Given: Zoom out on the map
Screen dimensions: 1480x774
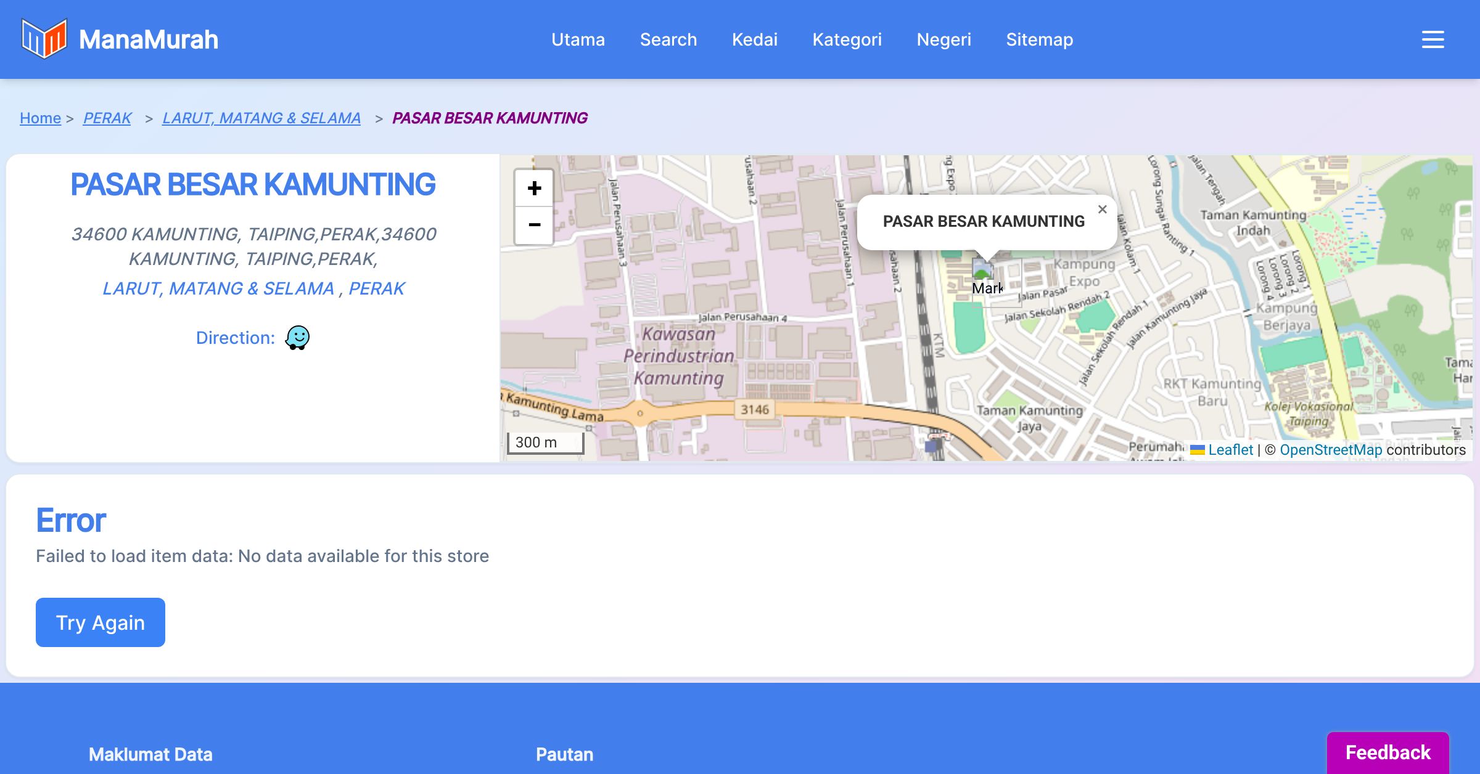Looking at the screenshot, I should click(534, 225).
